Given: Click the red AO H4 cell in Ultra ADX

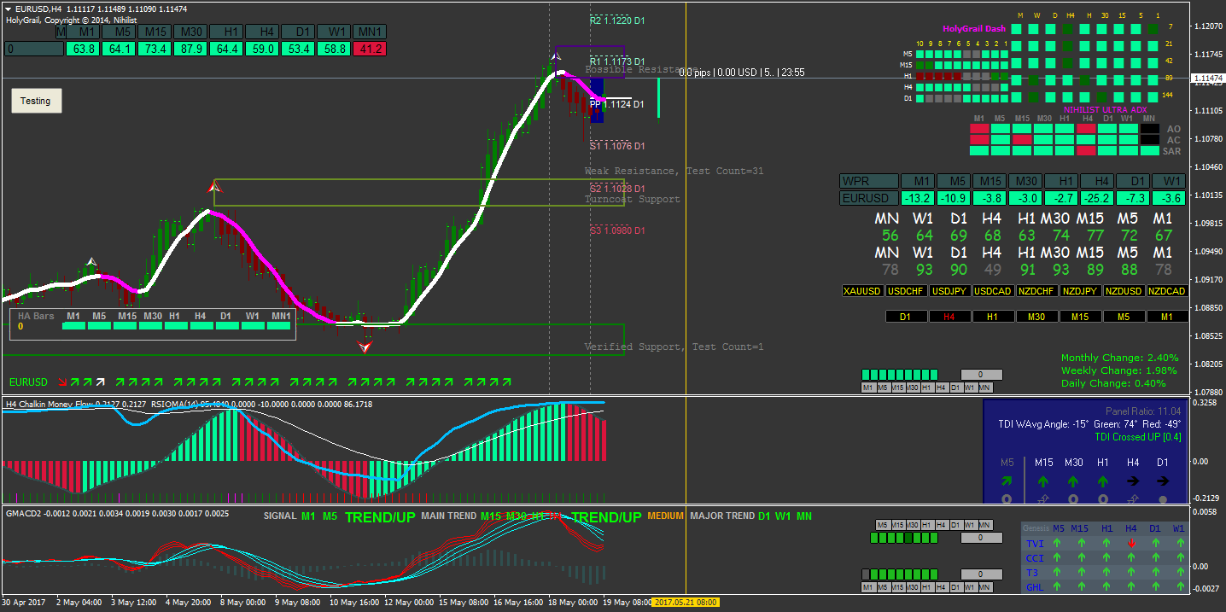Looking at the screenshot, I should pyautogui.click(x=1086, y=129).
